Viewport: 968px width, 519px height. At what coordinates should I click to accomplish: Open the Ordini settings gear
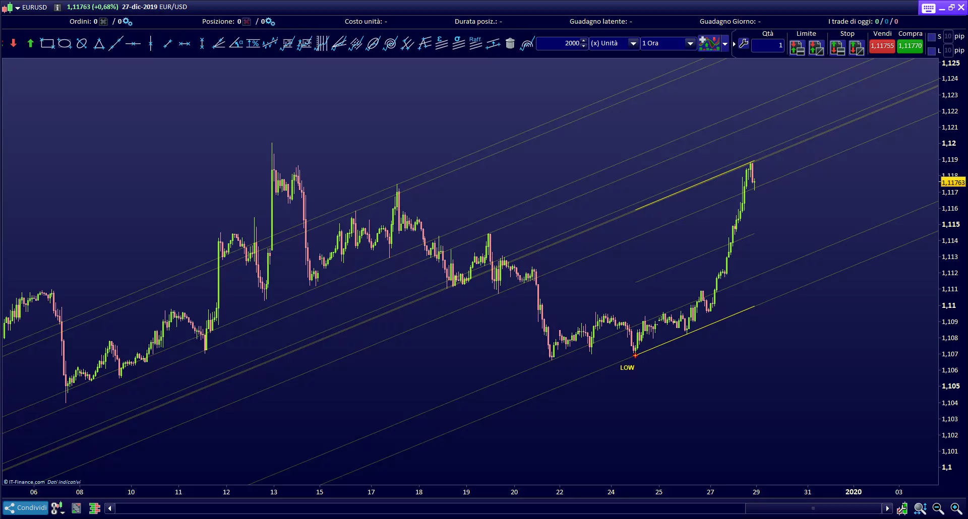tap(127, 22)
